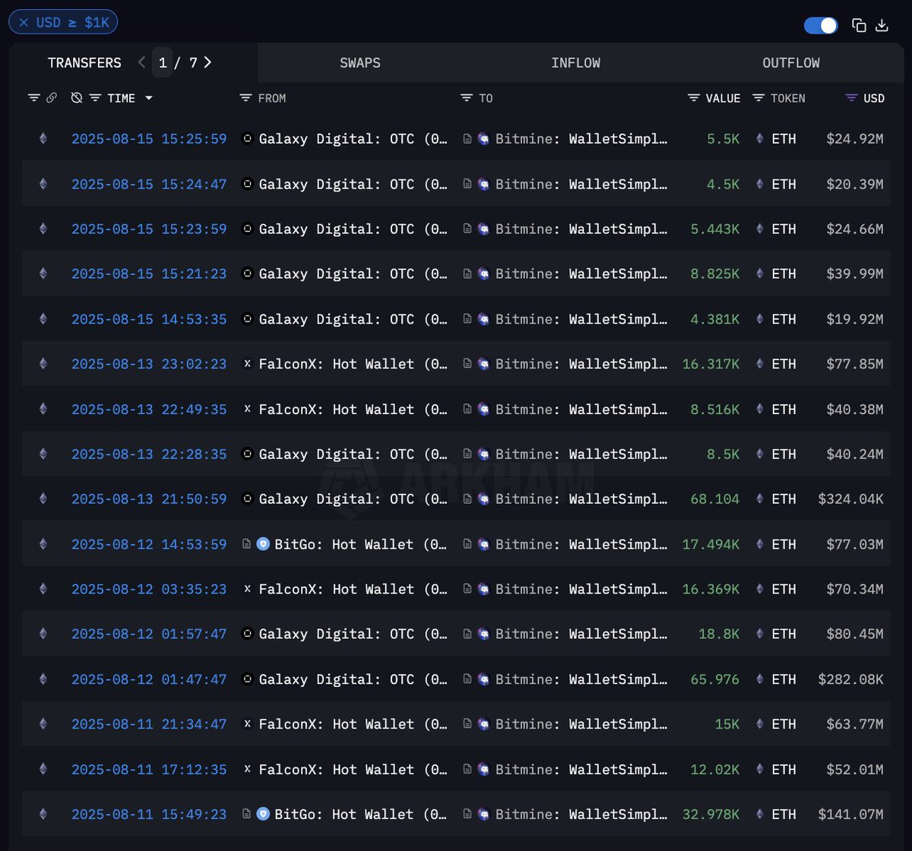This screenshot has width=912, height=851.
Task: Click ETH token label in 01:57:47 row
Action: tap(784, 634)
